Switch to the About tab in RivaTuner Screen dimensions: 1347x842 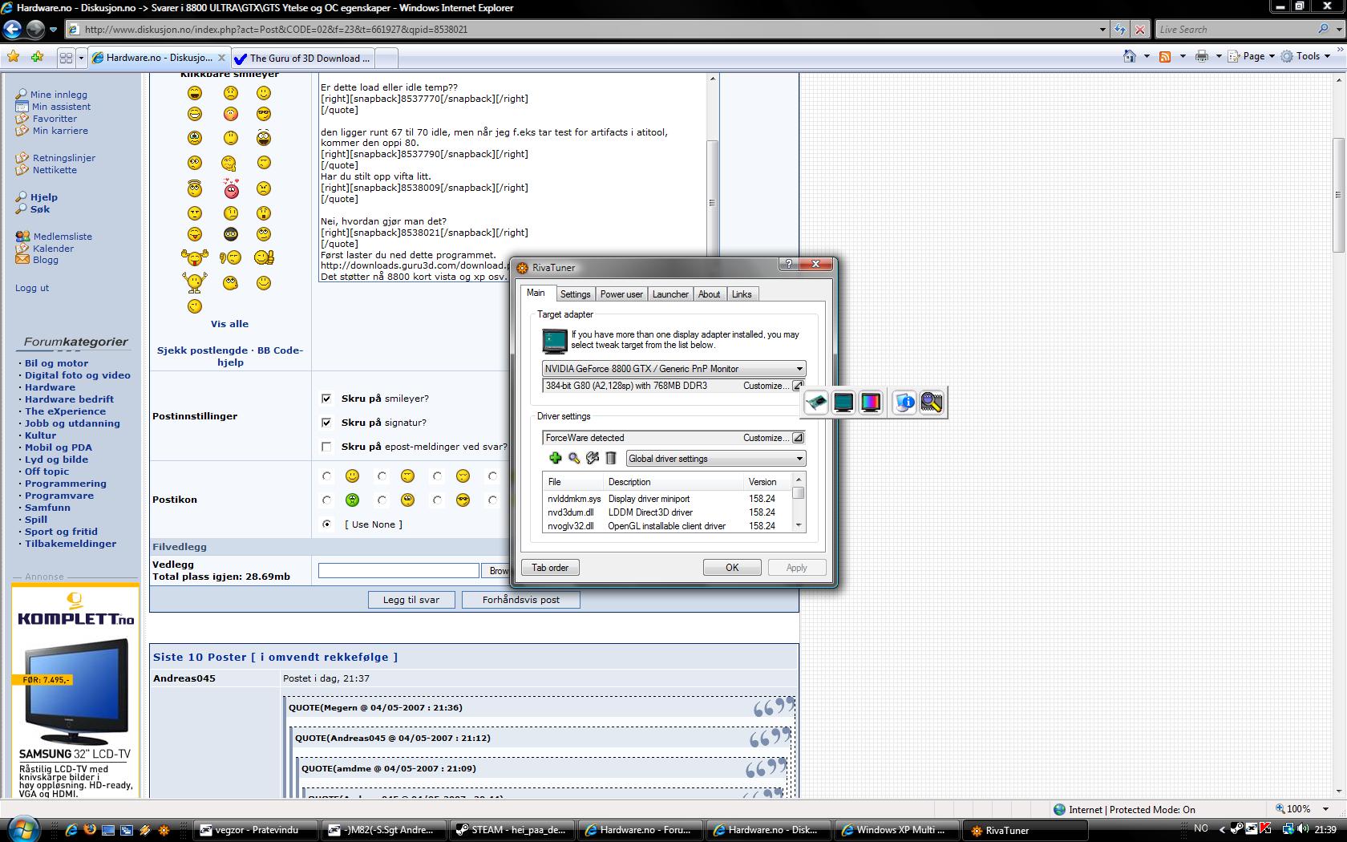[709, 294]
